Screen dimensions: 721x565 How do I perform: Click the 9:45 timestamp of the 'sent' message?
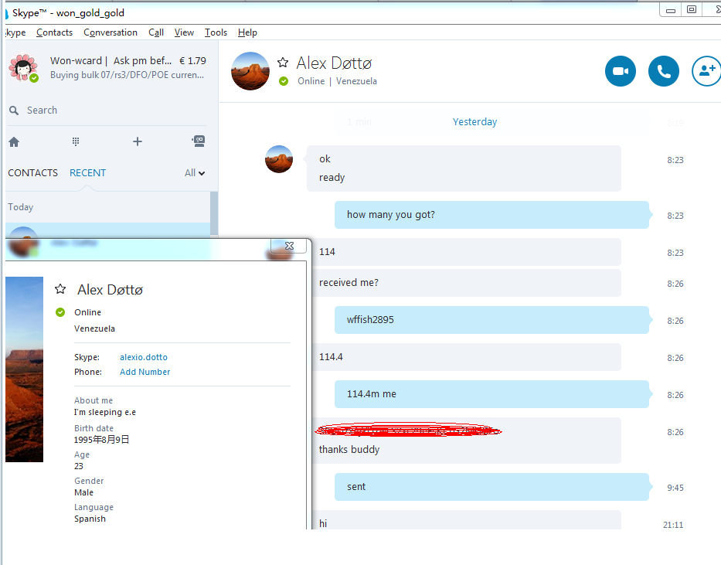(x=675, y=488)
